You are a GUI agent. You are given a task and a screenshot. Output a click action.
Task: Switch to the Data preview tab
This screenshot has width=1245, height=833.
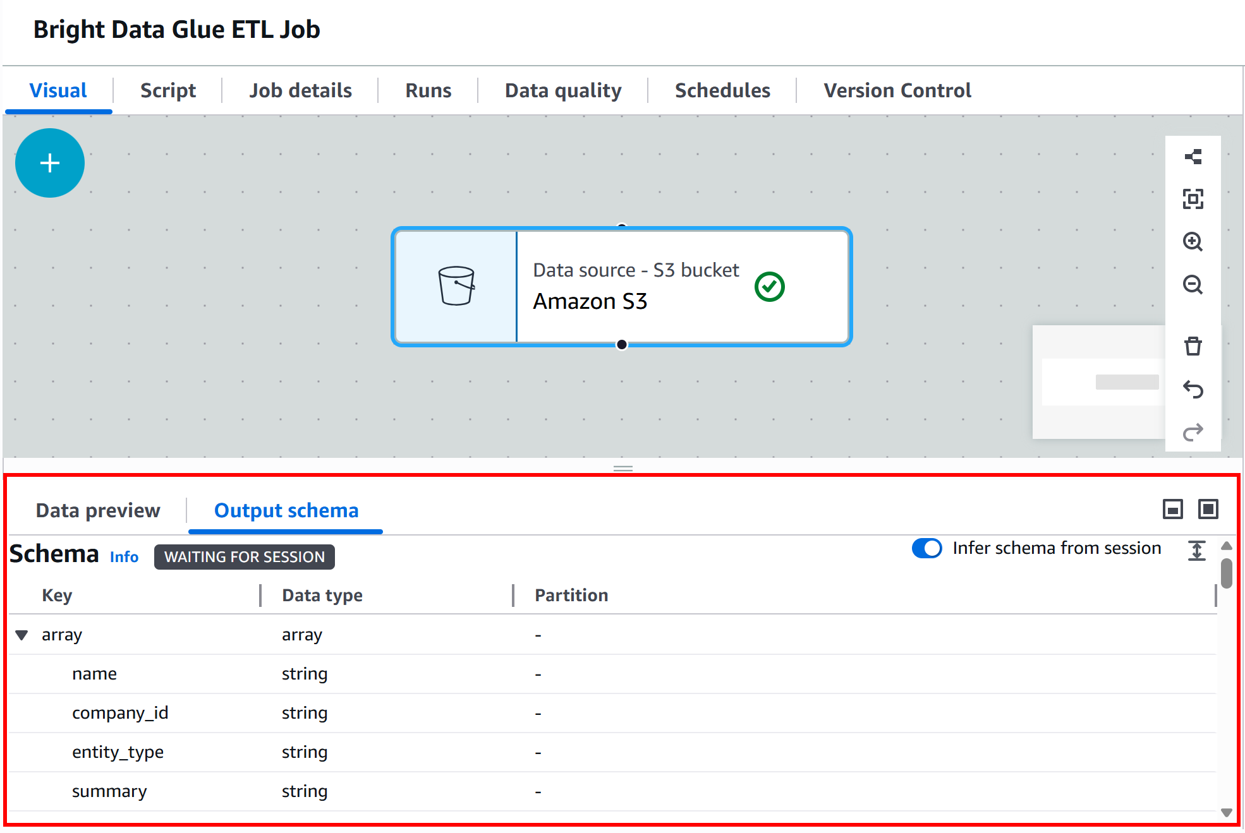pos(98,510)
